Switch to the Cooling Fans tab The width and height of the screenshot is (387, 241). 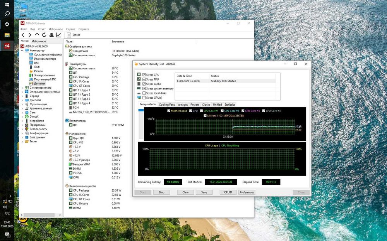coord(167,104)
